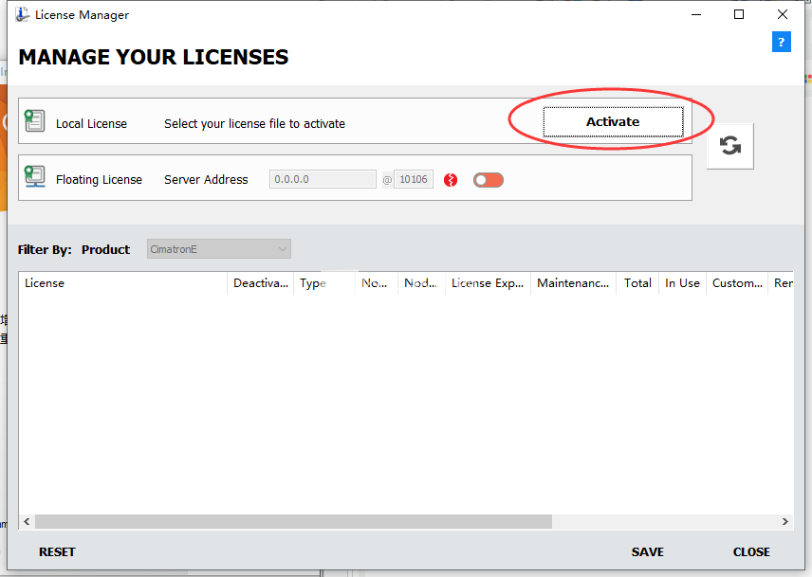Minimize the License Manager window
This screenshot has width=812, height=577.
[696, 14]
